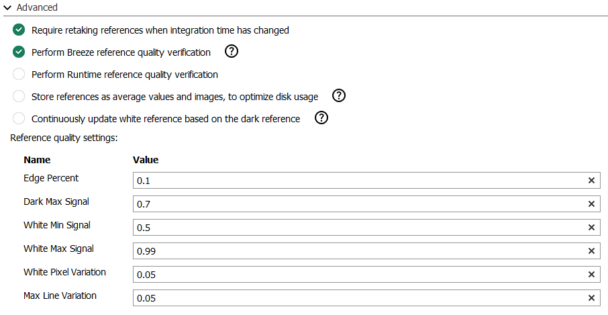
Task: Clear the White Pixel Variation value
Action: point(591,275)
